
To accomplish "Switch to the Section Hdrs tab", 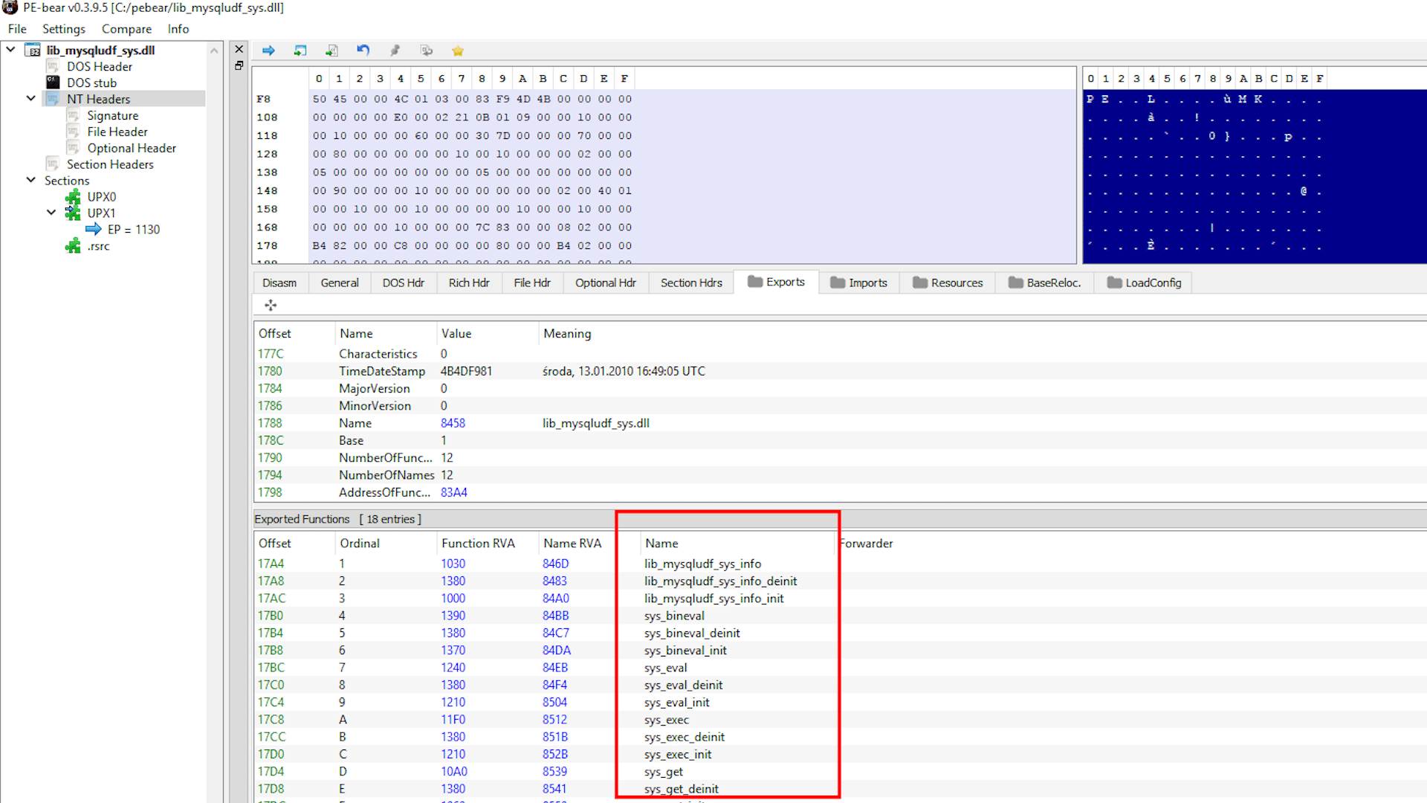I will click(691, 283).
